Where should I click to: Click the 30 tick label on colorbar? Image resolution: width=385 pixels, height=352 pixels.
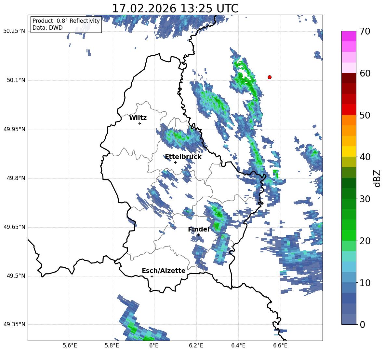365,199
